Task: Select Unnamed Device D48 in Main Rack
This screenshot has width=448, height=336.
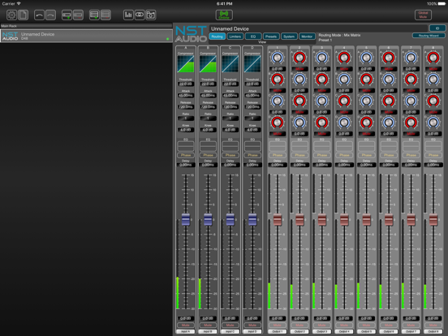Action: [86, 36]
